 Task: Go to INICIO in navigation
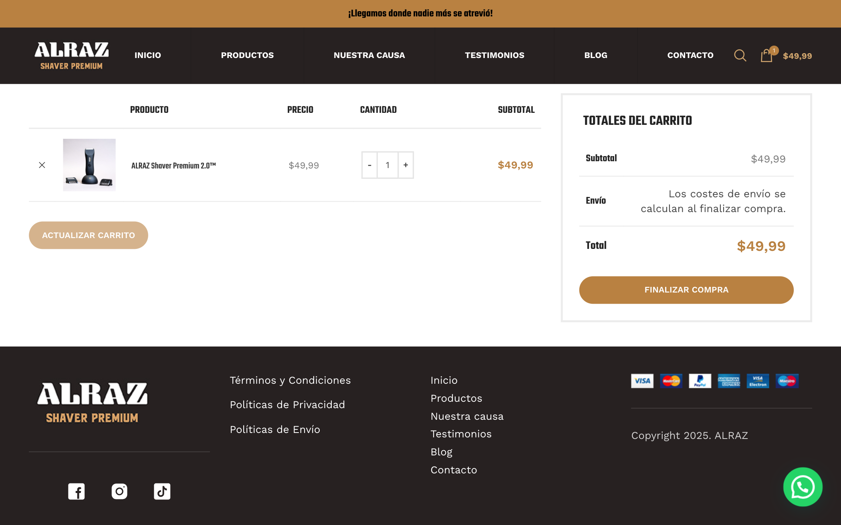[148, 55]
